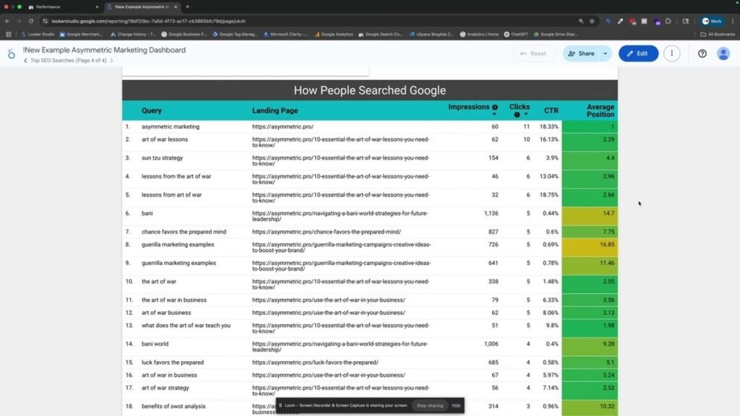
Task: Bookmark this page with the star icon
Action: tap(592, 21)
